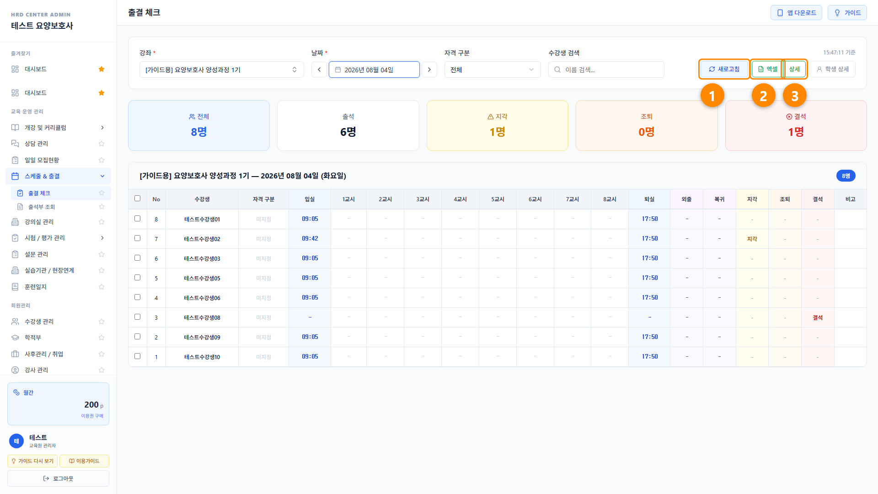The height and width of the screenshot is (494, 878).
Task: Check the box for 테스트수강생09
Action: [137, 337]
